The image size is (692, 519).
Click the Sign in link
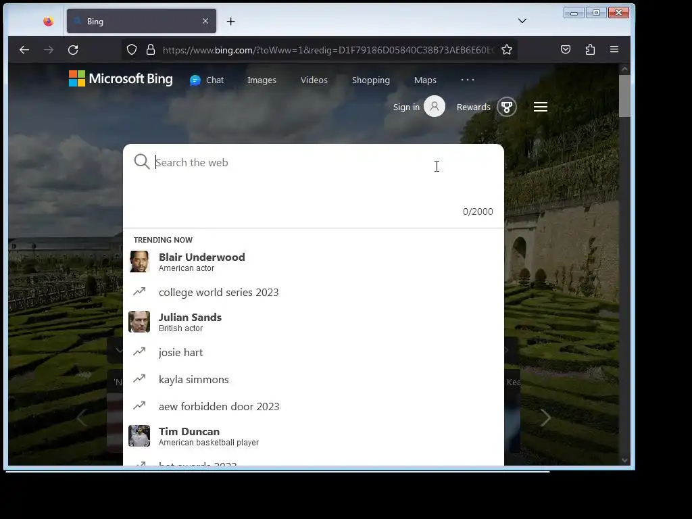(x=406, y=107)
